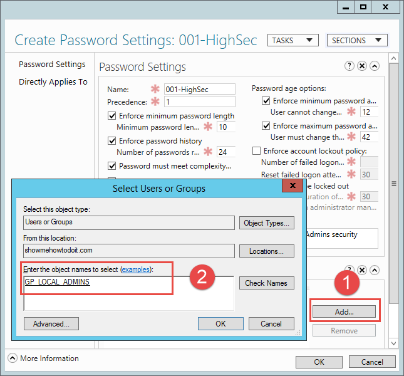Go to Password Settings in left navigation
The height and width of the screenshot is (376, 404).
(x=52, y=64)
